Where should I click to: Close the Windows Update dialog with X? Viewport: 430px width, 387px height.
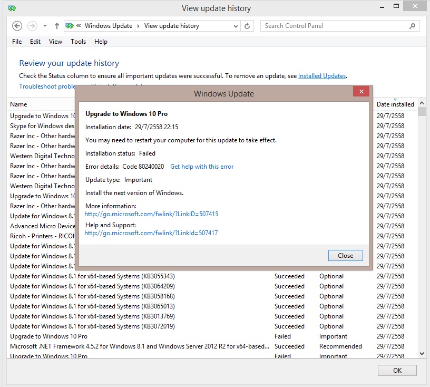[x=361, y=91]
